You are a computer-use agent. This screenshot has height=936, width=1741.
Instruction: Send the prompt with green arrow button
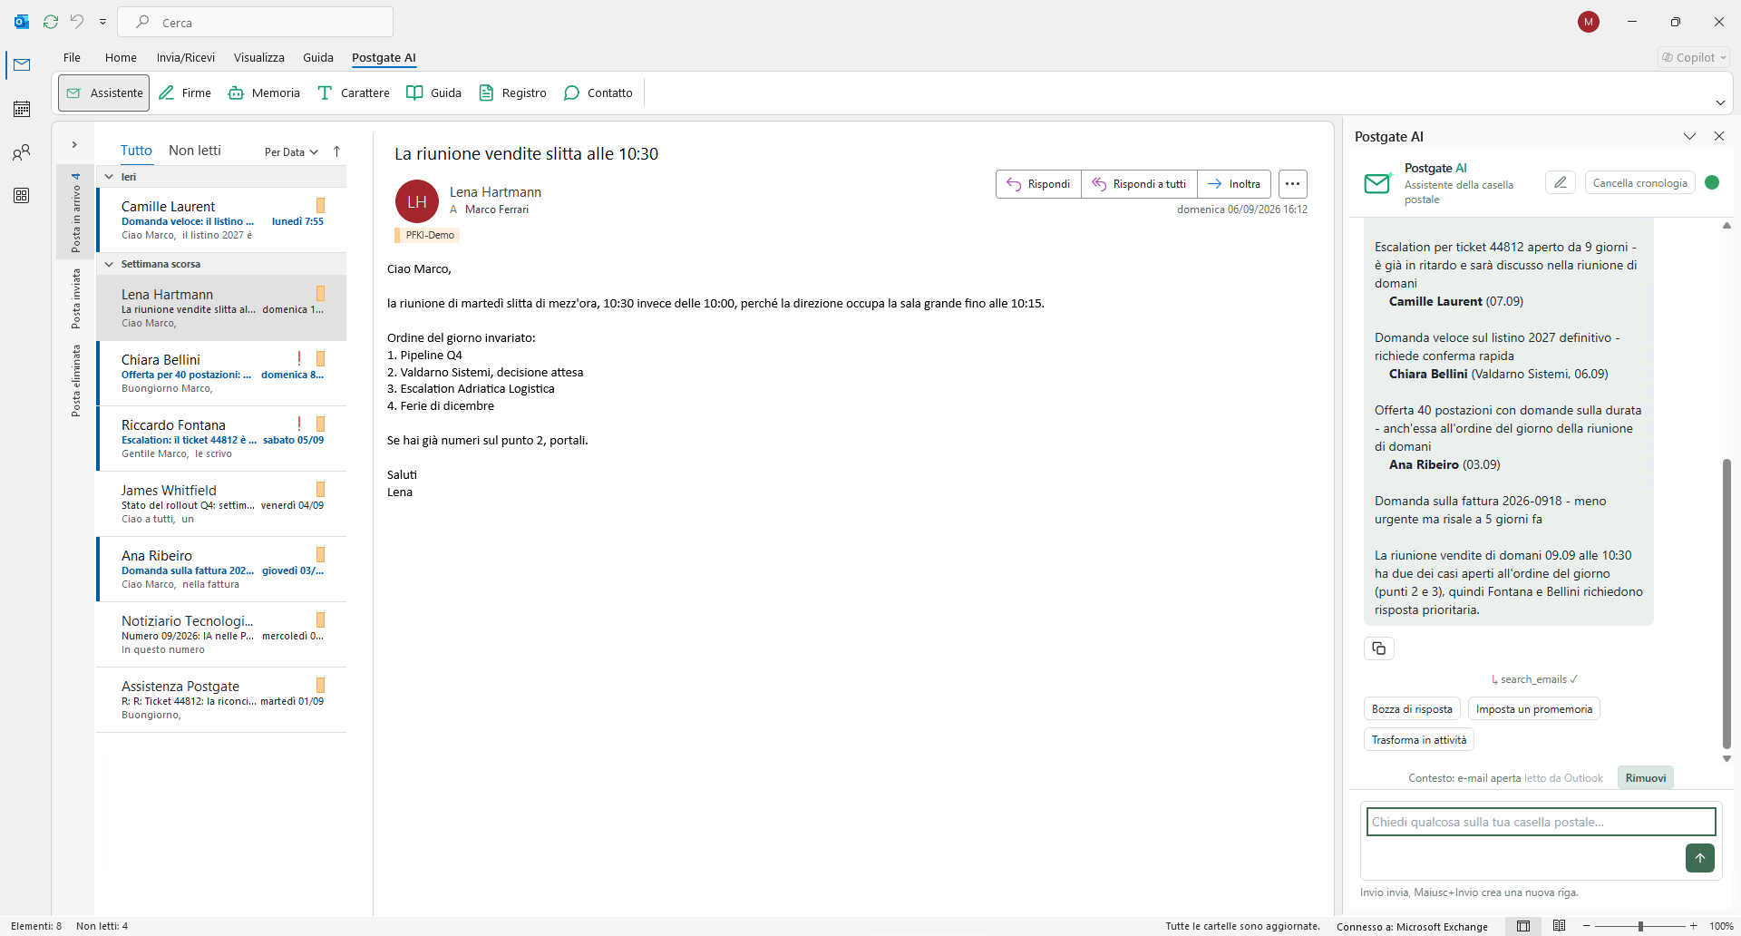pos(1700,858)
